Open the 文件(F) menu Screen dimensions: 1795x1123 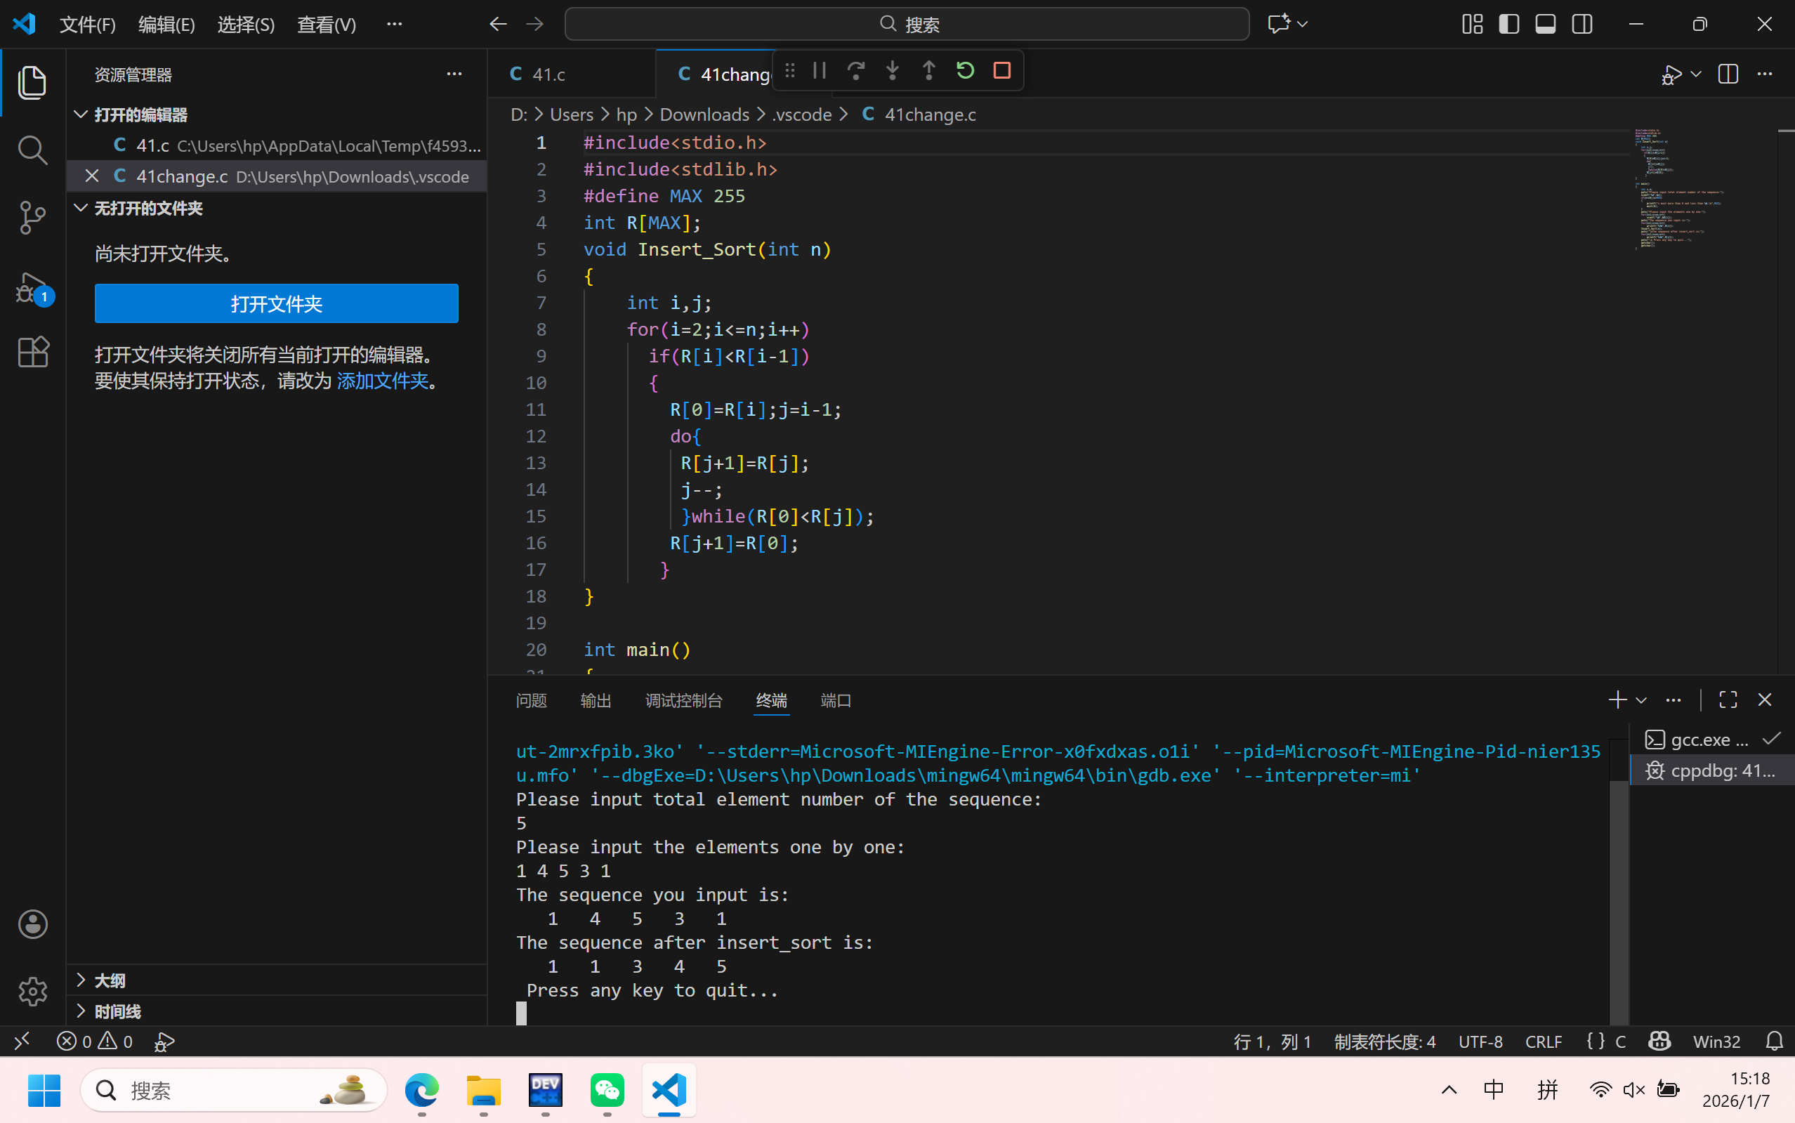click(x=88, y=25)
